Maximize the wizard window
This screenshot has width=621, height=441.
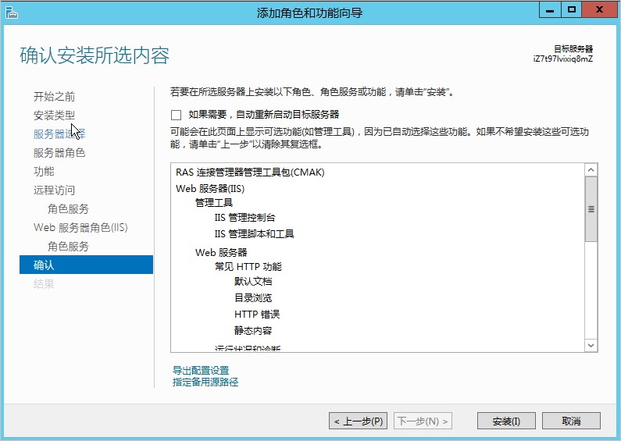click(x=572, y=10)
